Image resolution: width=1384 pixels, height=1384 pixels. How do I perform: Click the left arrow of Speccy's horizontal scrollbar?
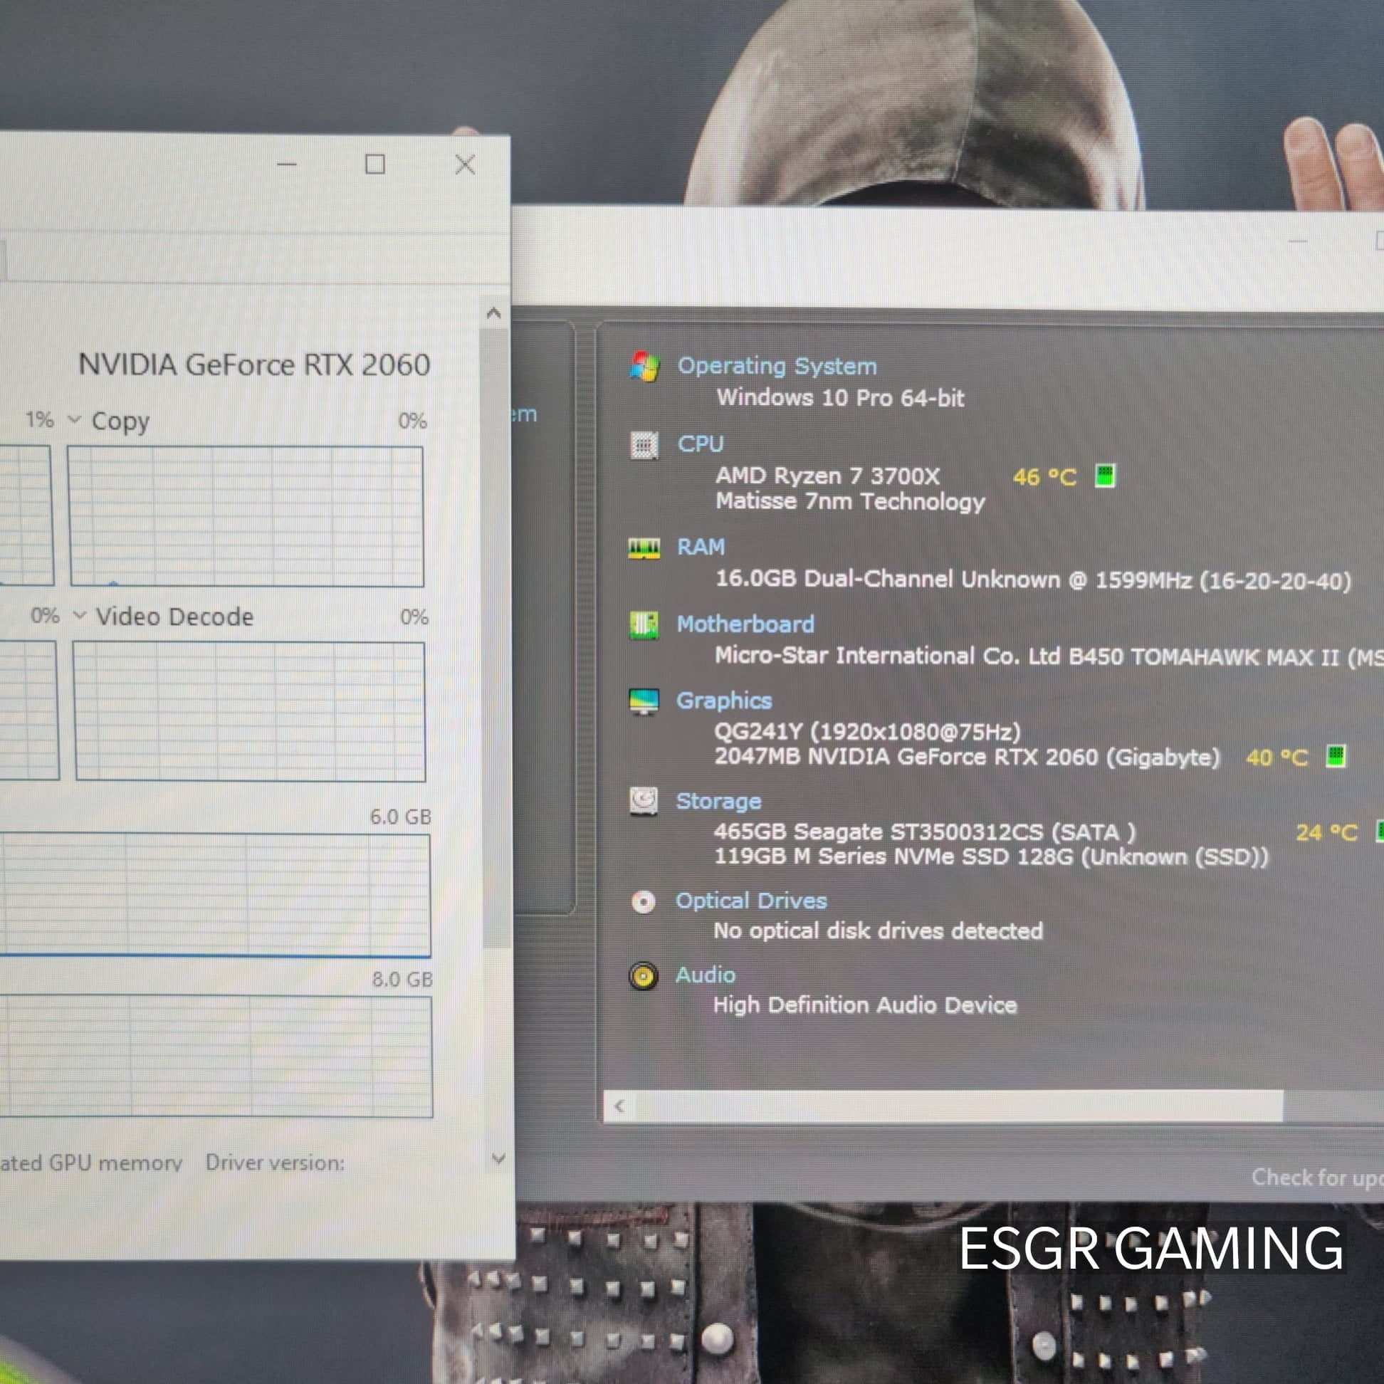[x=619, y=1106]
